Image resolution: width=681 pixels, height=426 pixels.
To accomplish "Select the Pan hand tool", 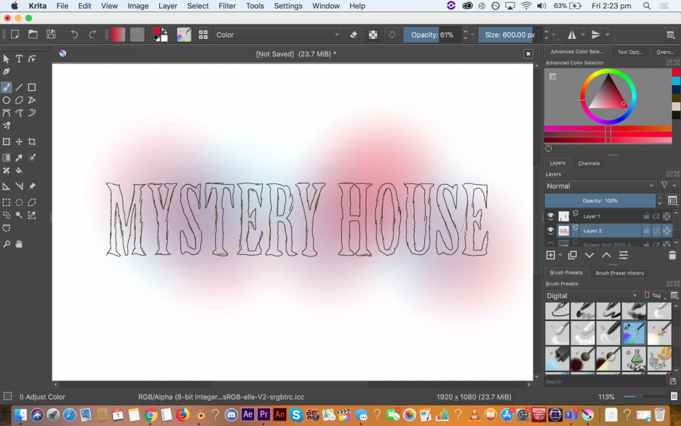I will [19, 244].
